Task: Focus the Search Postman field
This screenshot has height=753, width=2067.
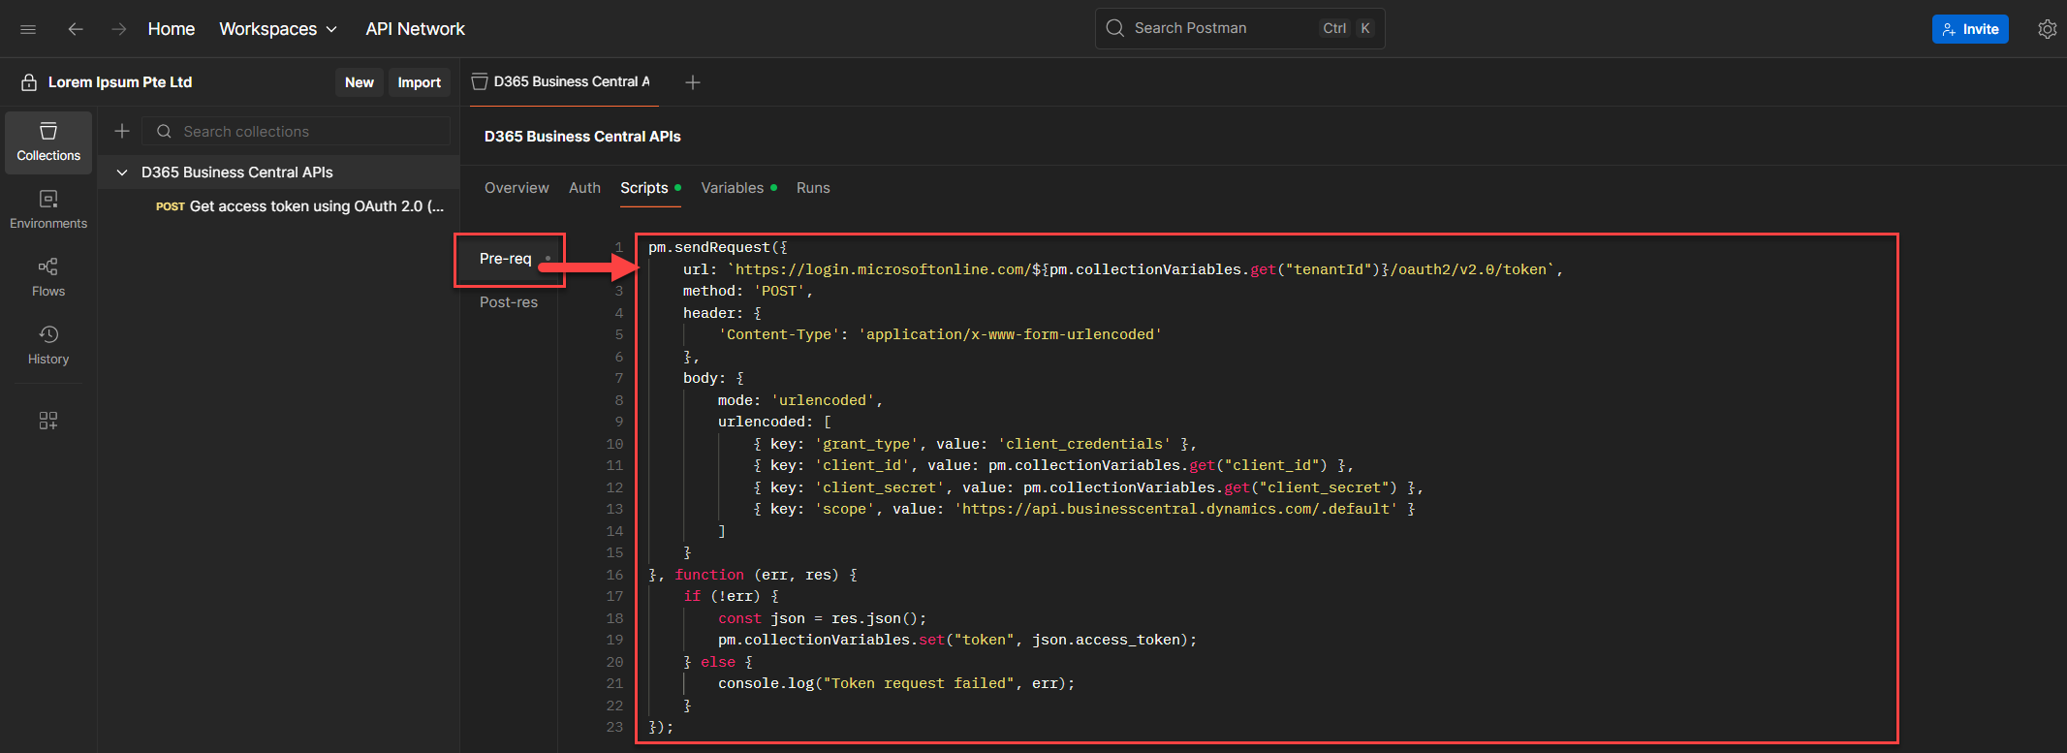Action: 1239,28
